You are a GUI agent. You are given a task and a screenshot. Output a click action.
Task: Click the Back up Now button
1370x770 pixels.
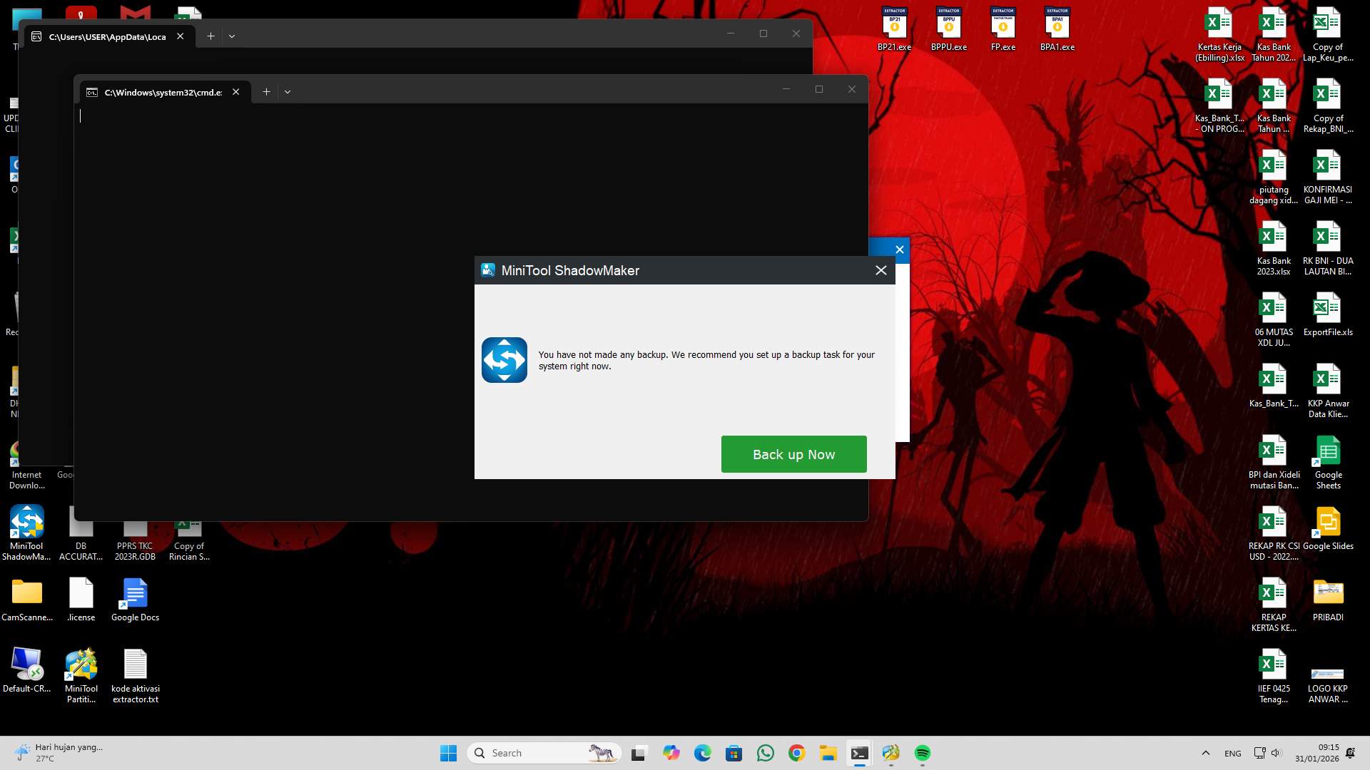[x=793, y=453]
